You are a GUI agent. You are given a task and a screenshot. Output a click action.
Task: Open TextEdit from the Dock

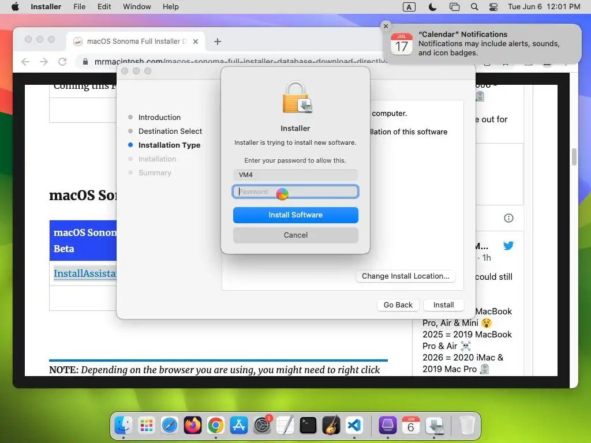pyautogui.click(x=285, y=425)
